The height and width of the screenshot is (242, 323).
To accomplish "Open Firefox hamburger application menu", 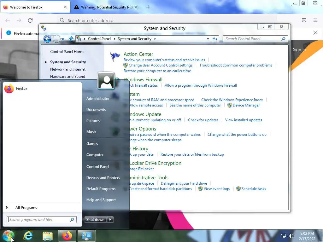I will click(x=315, y=20).
